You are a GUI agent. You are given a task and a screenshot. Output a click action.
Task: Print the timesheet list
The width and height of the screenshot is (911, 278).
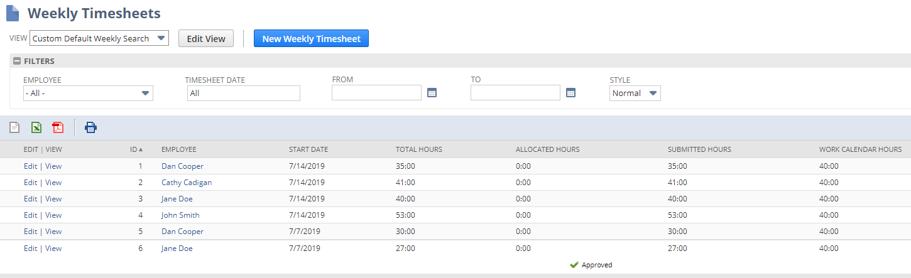pyautogui.click(x=91, y=128)
